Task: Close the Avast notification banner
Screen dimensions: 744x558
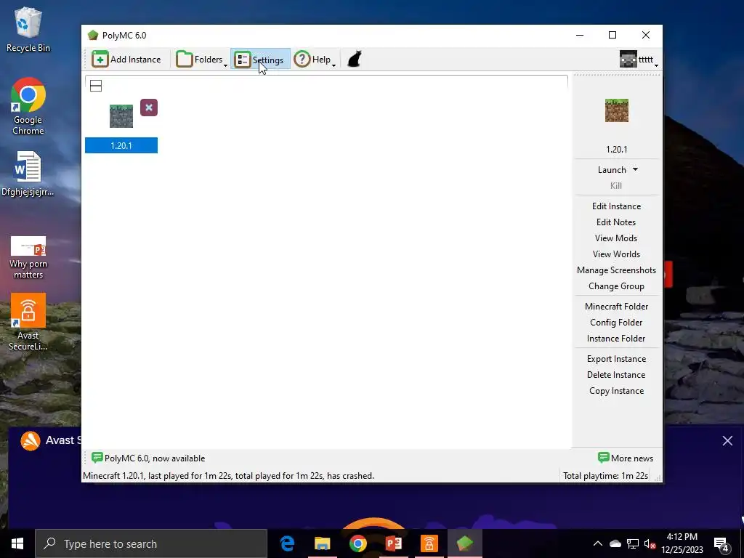Action: coord(727,441)
